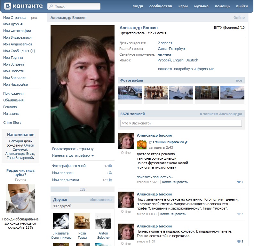The height and width of the screenshot is (246, 254).
Task: Click the gift icon next to 3
Action: (x=110, y=173)
